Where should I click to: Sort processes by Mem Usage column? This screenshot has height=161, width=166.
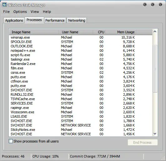[x=121, y=32]
